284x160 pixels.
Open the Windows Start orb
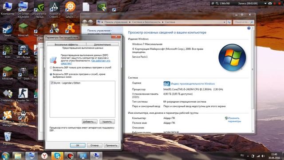point(5,156)
